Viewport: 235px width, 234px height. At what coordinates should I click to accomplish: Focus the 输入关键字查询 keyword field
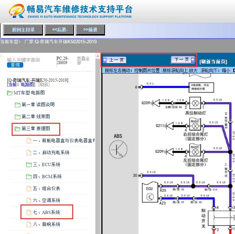coord(23,60)
